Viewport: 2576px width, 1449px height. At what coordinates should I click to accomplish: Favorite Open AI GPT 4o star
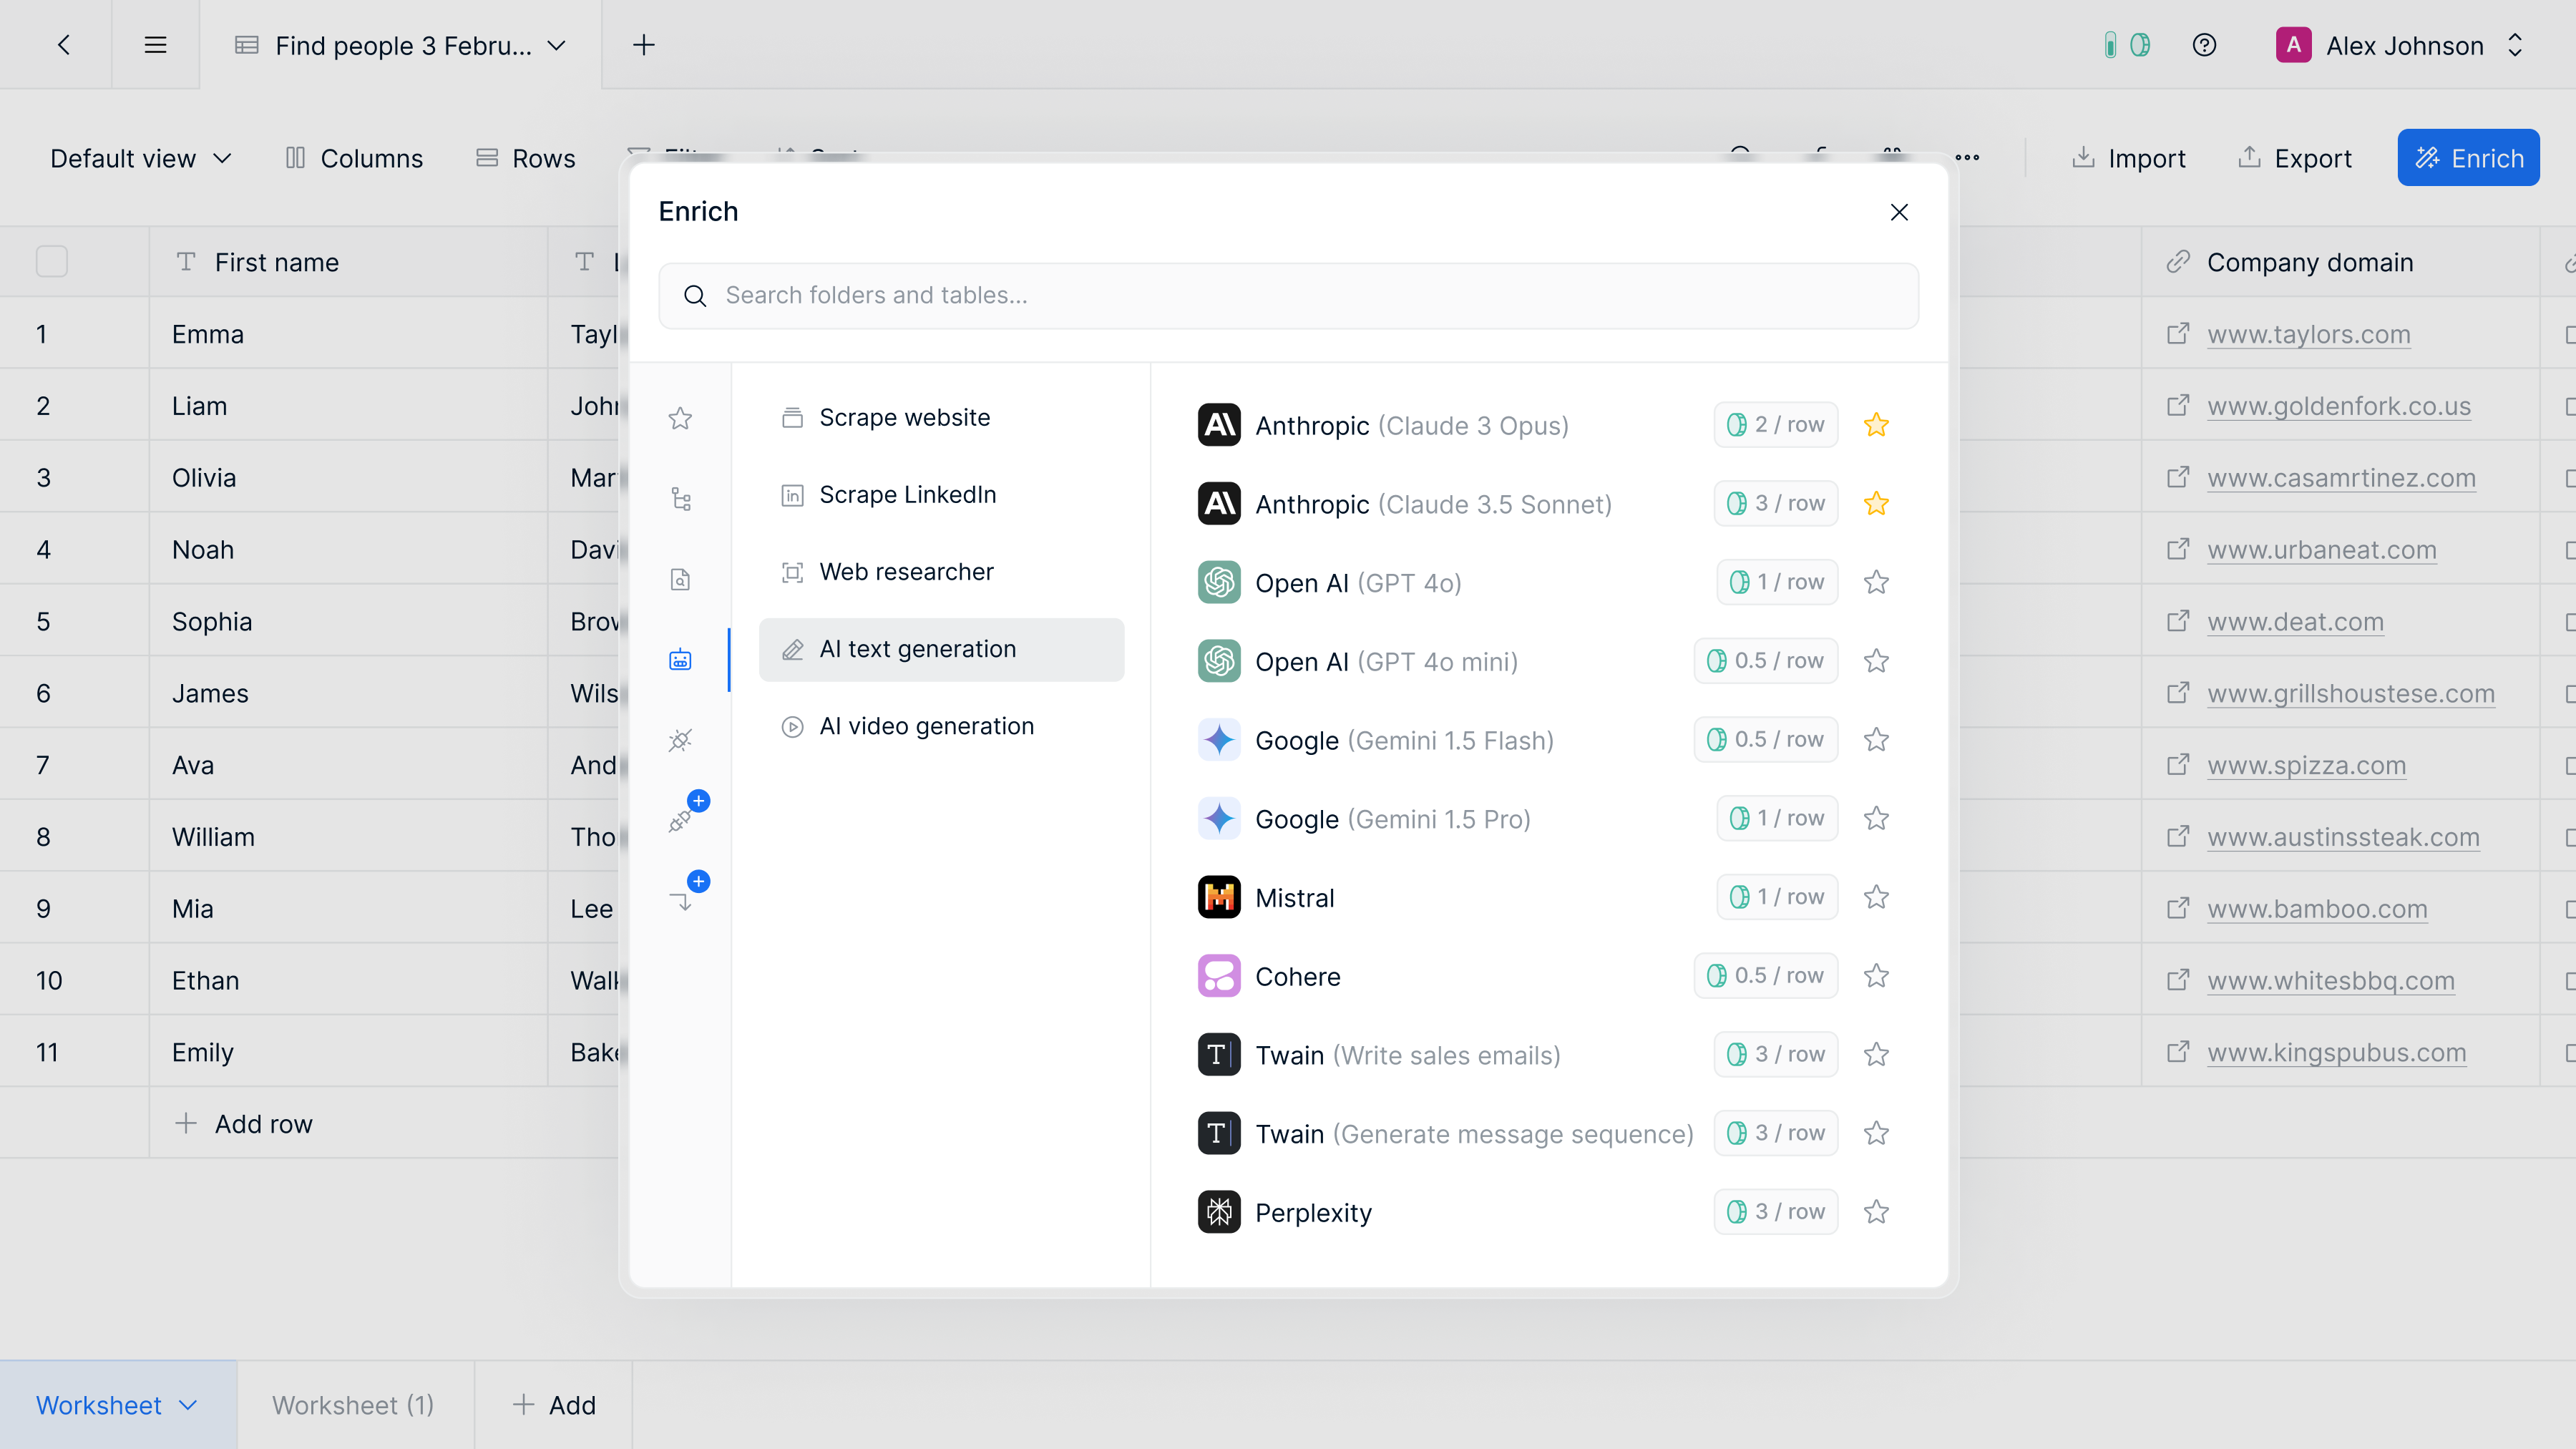tap(1876, 582)
